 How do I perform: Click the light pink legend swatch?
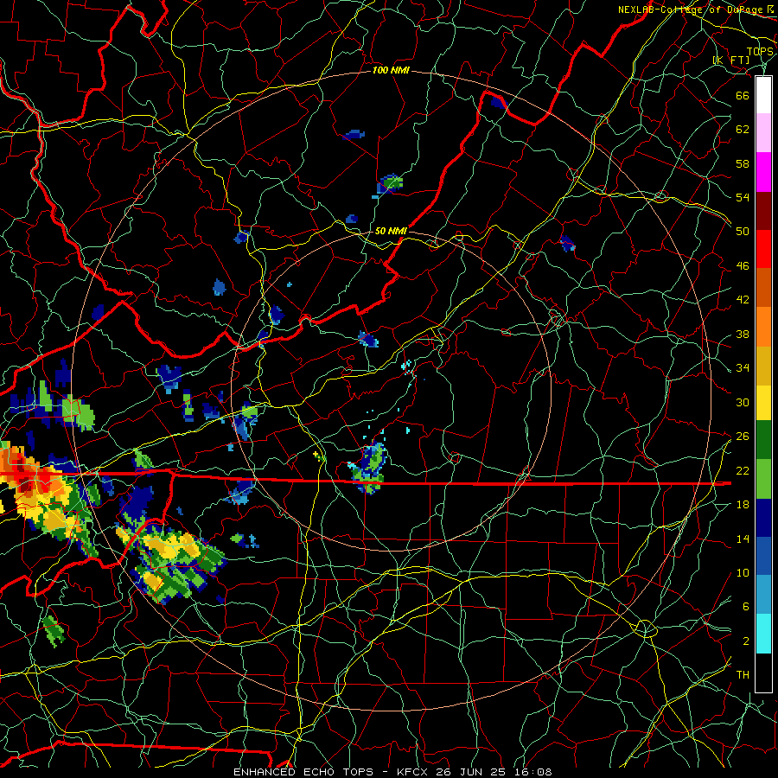click(763, 133)
